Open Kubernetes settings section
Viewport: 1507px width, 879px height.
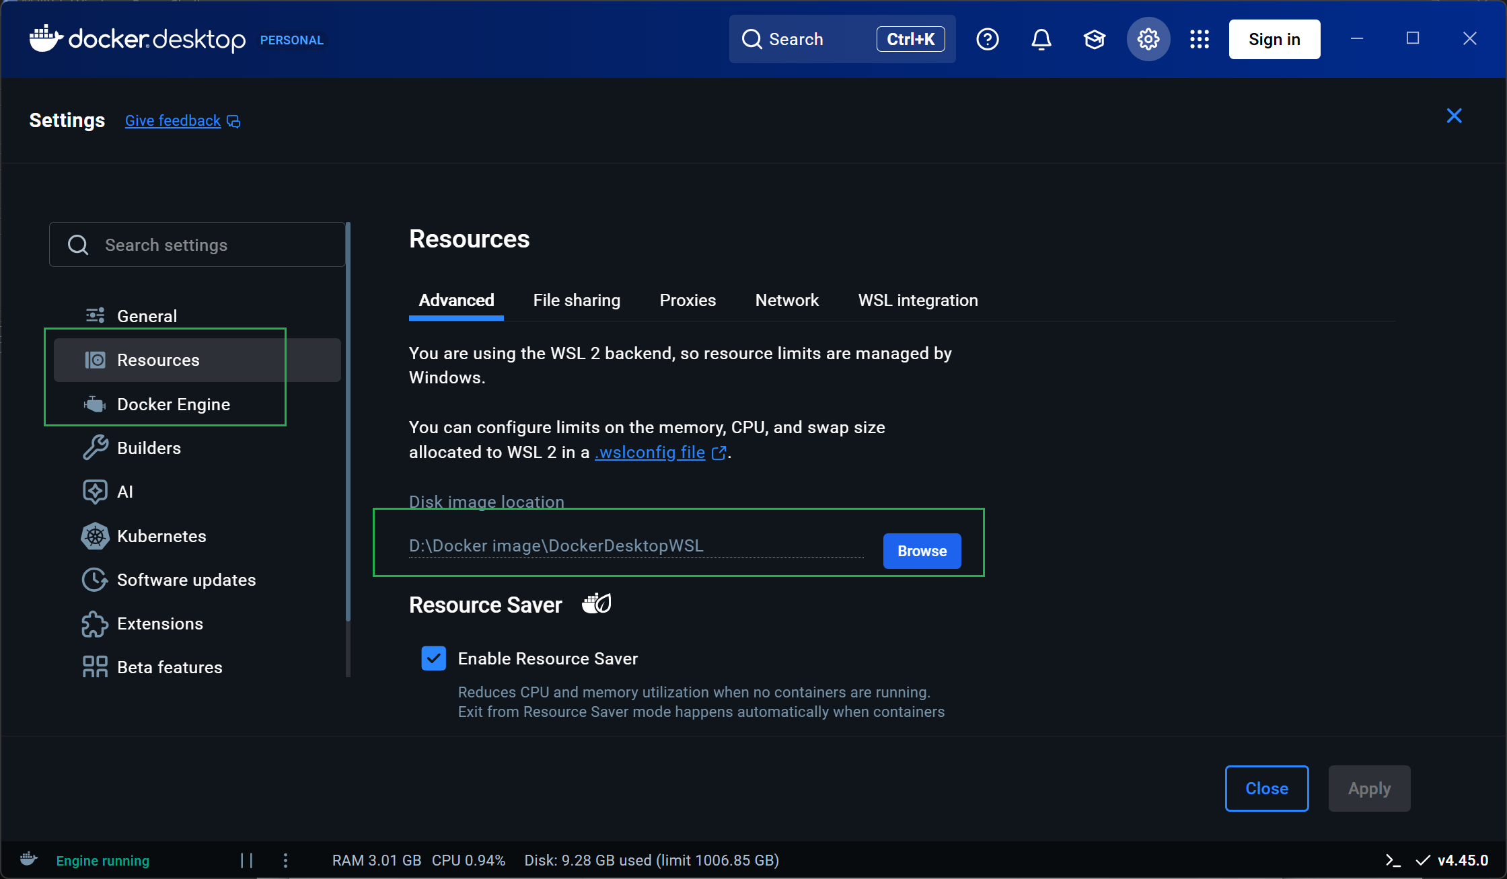(161, 536)
